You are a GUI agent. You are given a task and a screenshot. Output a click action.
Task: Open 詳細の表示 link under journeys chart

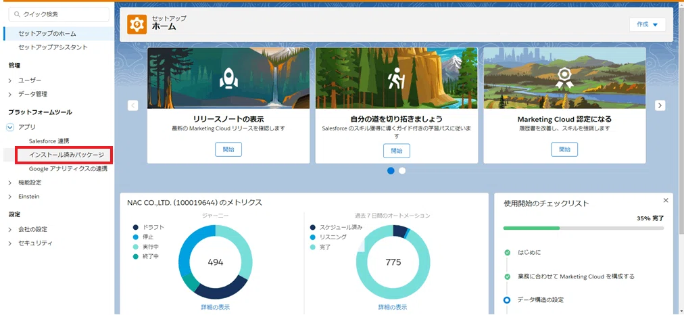coord(216,307)
